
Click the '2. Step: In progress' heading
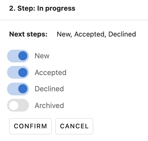tap(42, 9)
